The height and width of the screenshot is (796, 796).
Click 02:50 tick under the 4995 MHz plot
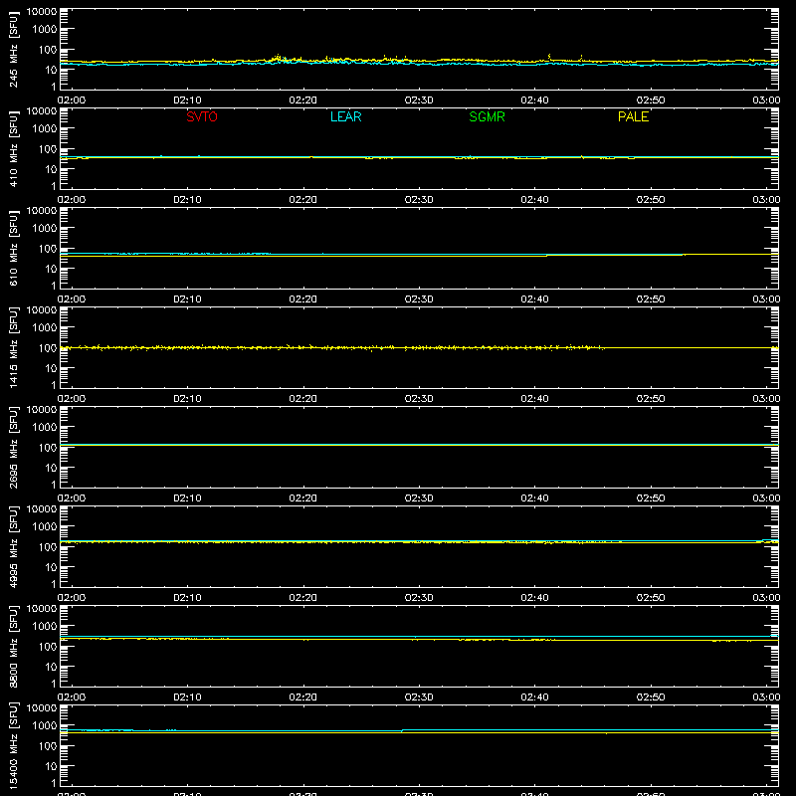click(x=651, y=598)
